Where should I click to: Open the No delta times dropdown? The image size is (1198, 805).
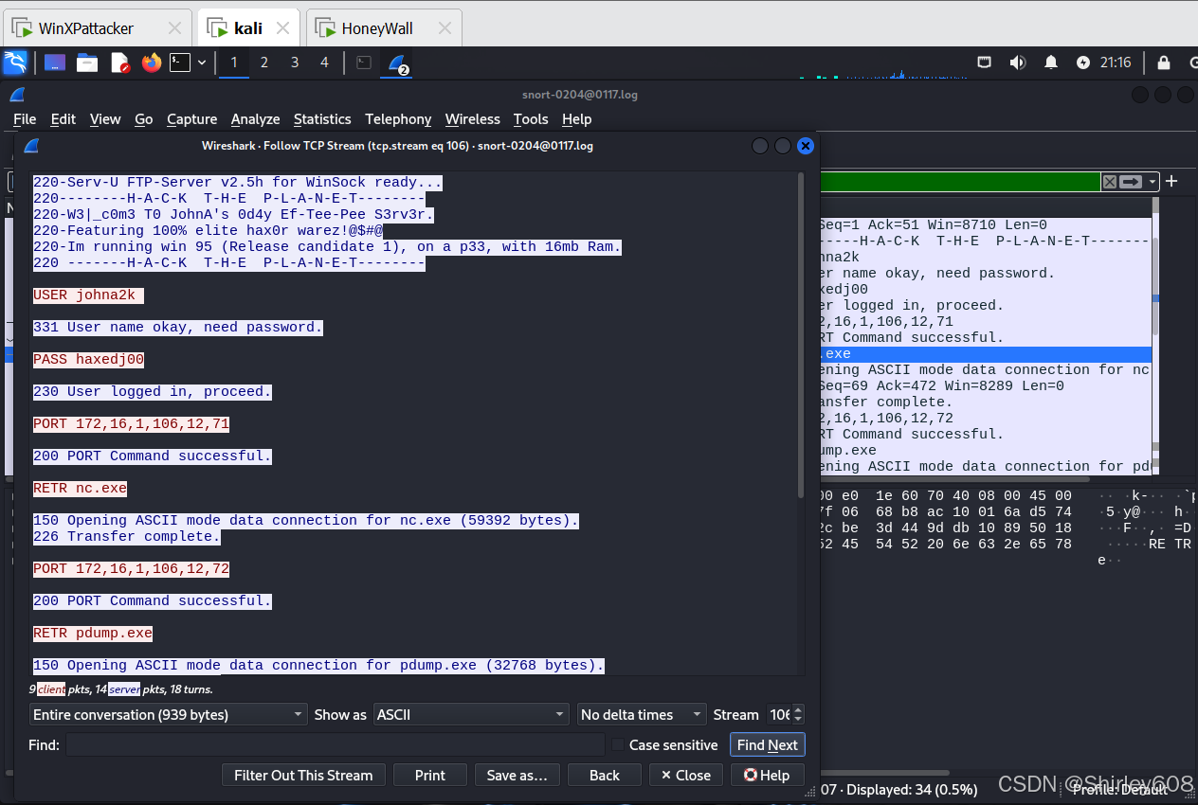coord(642,714)
